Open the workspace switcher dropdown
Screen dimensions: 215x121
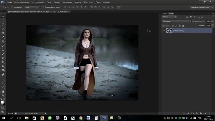pos(202,7)
